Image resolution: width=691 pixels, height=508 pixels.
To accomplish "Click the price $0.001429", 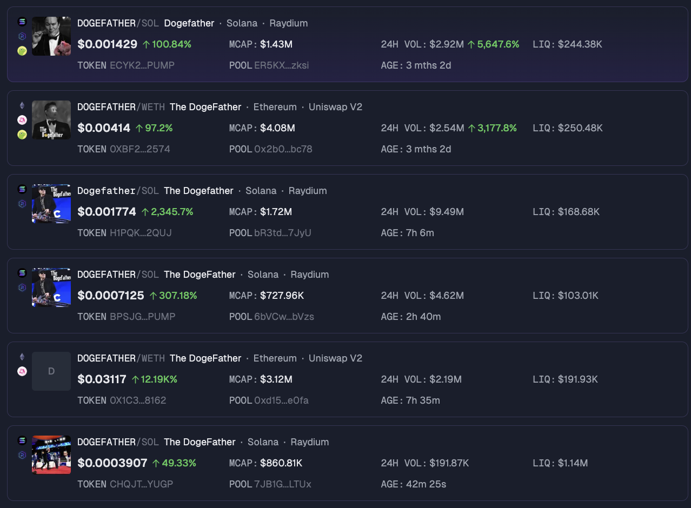I will tap(108, 44).
